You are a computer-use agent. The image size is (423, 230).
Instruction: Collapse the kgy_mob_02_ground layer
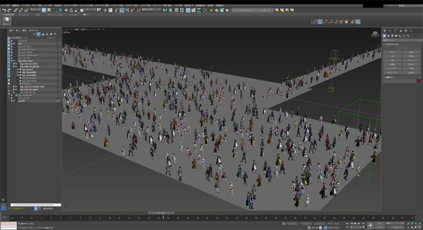(14, 66)
